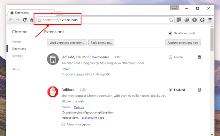
Task: Select the Extensions browser tab
Action: point(31,13)
